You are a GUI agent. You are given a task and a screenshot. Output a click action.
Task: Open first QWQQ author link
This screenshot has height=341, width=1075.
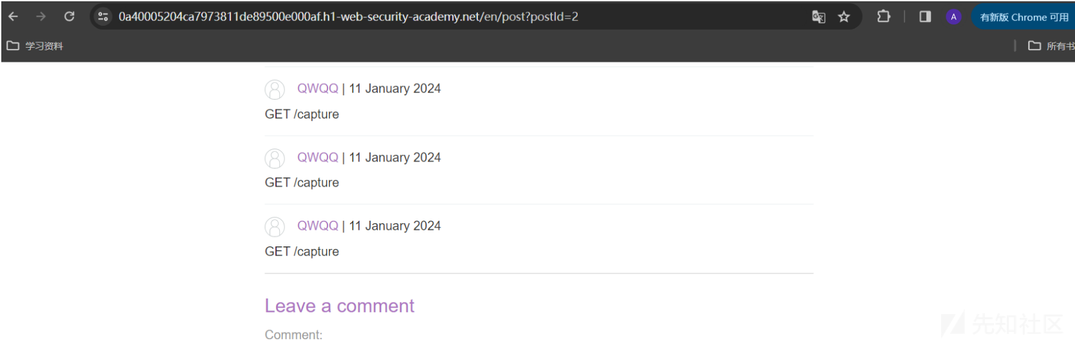point(317,89)
